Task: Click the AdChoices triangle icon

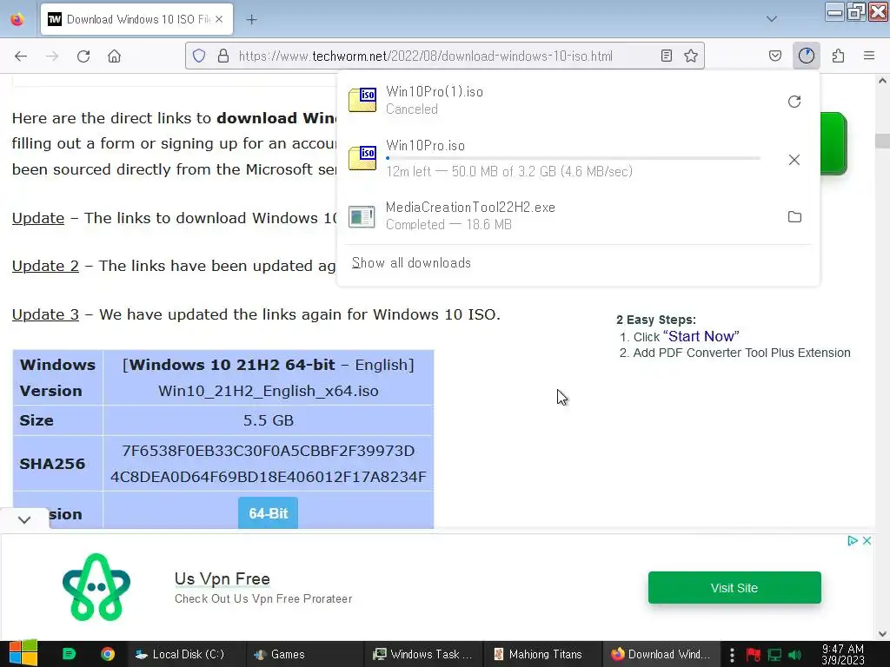Action: [852, 540]
